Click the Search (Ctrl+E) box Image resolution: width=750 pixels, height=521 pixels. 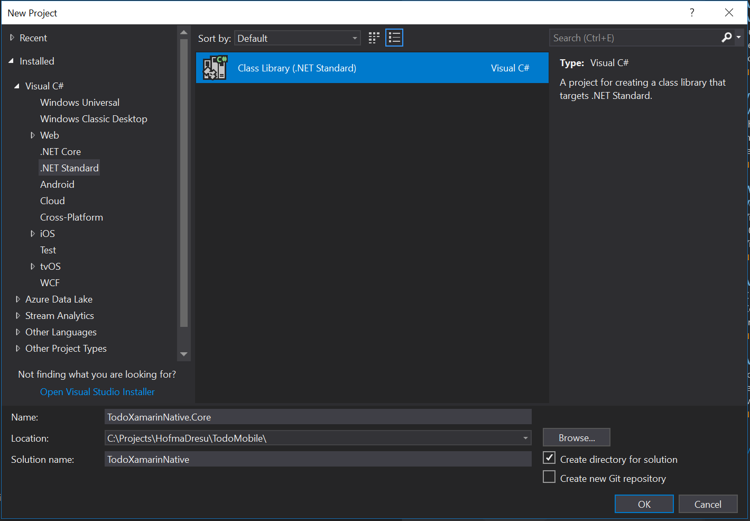(635, 38)
